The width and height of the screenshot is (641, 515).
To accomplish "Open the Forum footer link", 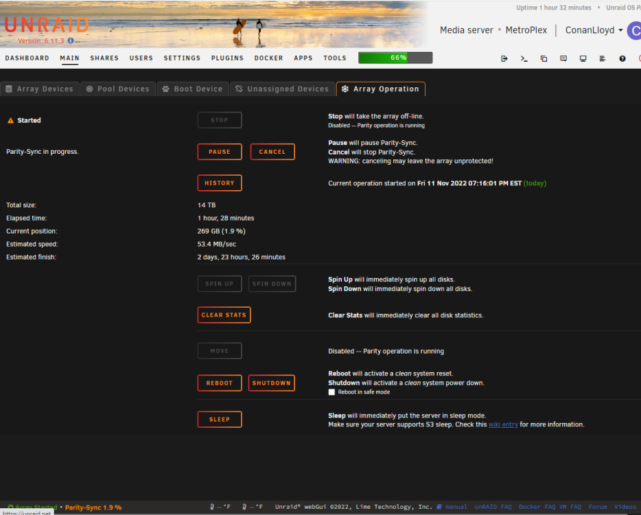I will (x=598, y=507).
